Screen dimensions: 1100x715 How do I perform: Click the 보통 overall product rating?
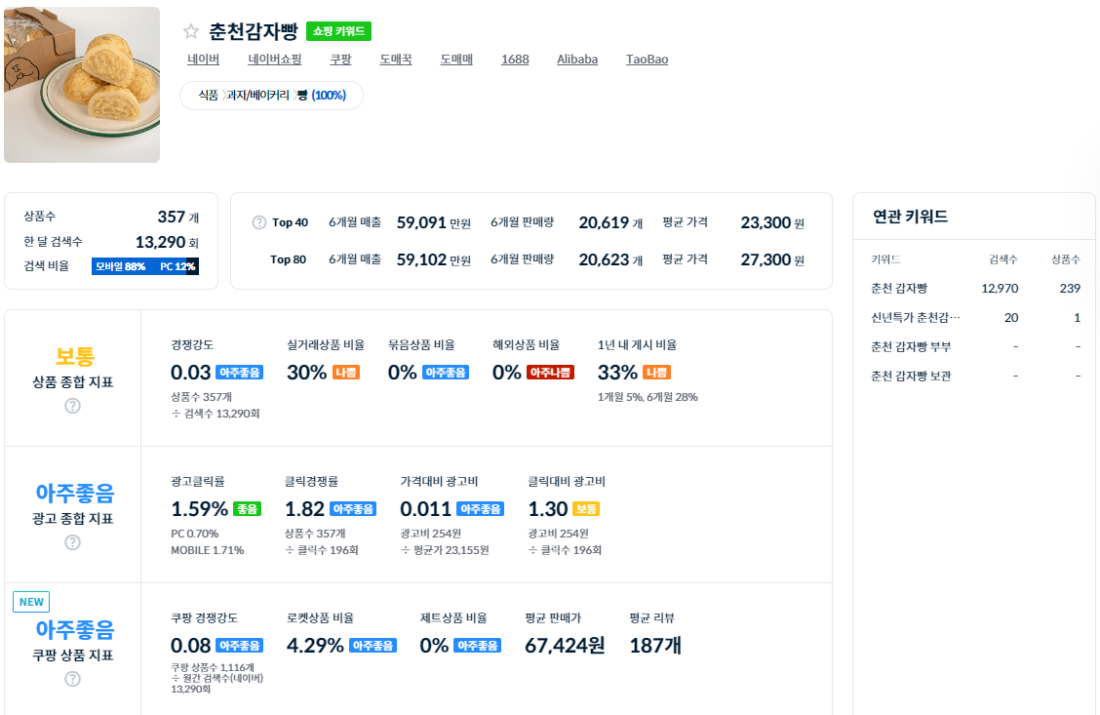point(74,356)
